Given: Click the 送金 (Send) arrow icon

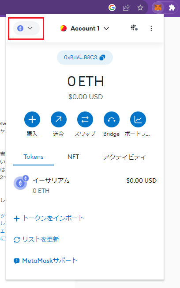Looking at the screenshot, I should (59, 119).
